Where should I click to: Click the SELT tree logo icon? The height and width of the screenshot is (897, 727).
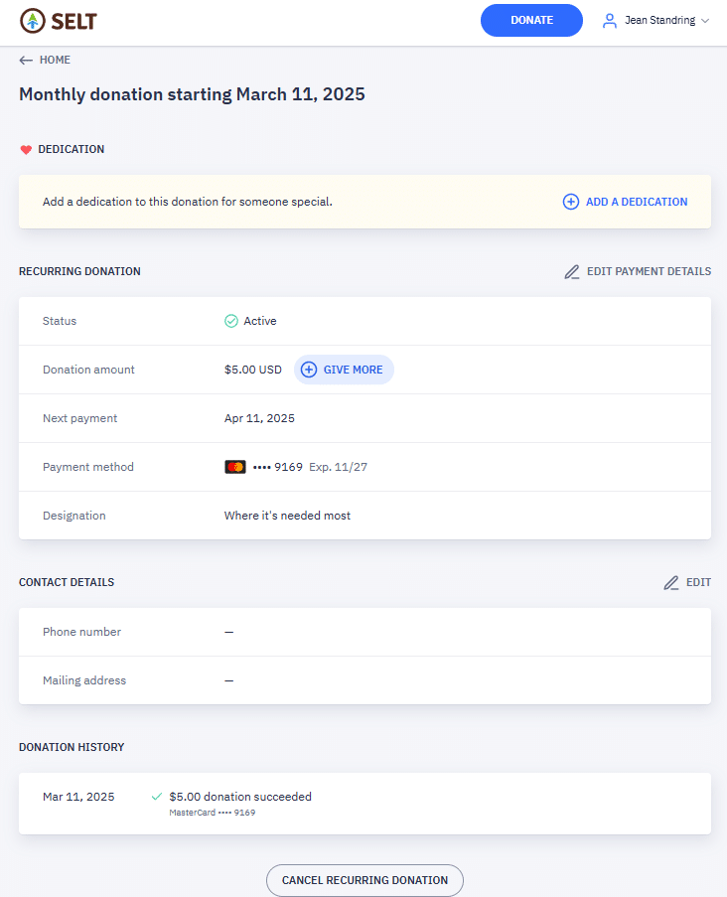33,20
